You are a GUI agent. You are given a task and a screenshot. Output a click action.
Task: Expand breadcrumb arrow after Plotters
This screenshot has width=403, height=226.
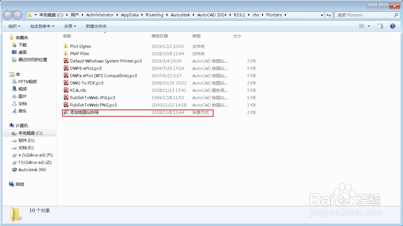285,15
